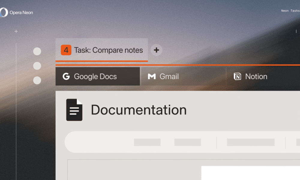Click the Documentation title text
Viewport: 300px width, 180px height.
139,110
